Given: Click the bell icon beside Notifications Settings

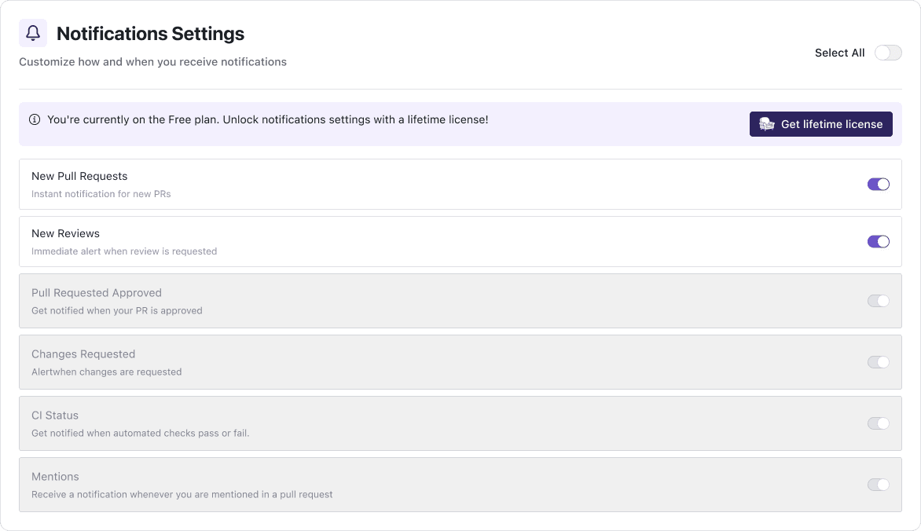Looking at the screenshot, I should pyautogui.click(x=33, y=32).
